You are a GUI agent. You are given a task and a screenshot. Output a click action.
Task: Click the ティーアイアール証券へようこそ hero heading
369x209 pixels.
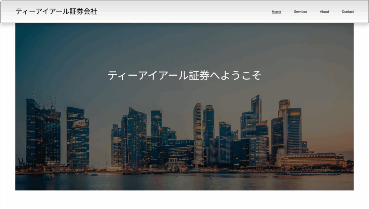tap(184, 75)
